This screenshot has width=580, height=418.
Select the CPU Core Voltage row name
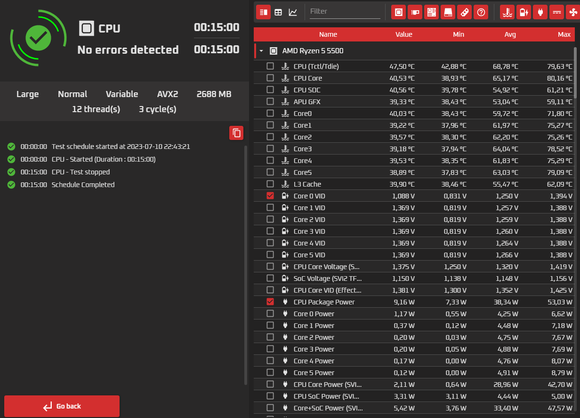point(327,266)
